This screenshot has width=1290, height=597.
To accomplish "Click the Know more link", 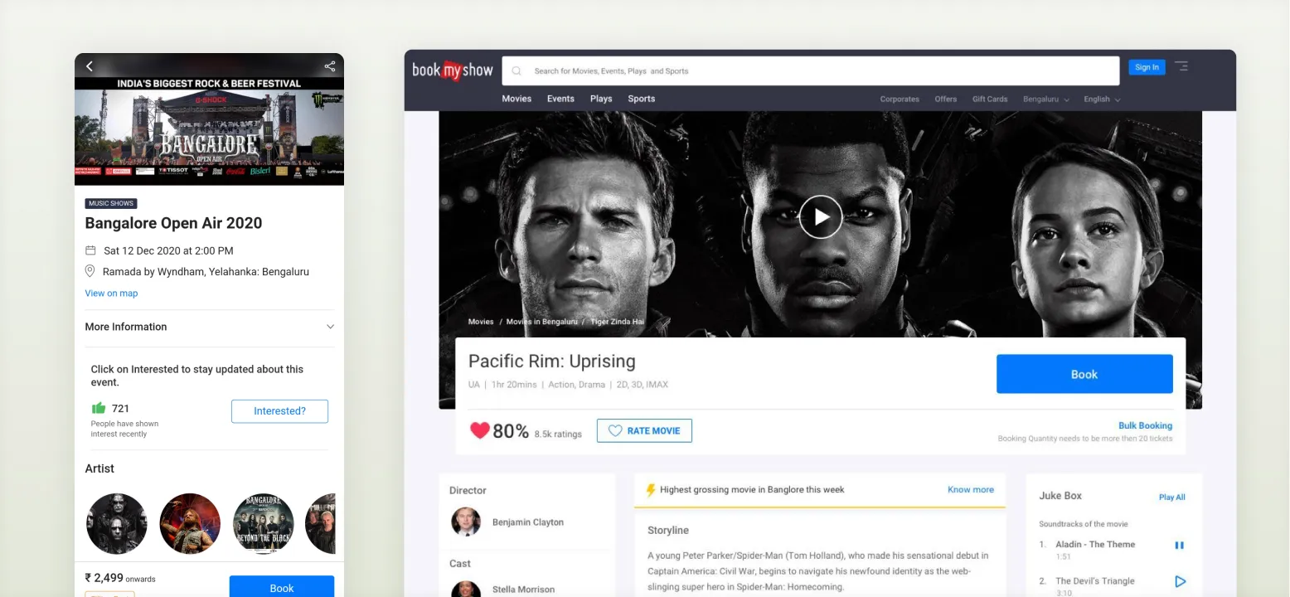I will [971, 490].
